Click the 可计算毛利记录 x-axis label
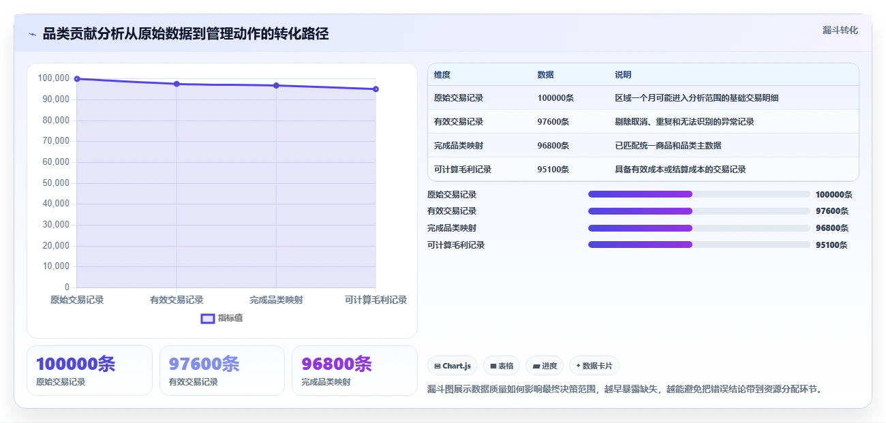Screen dimensions: 886x423 coord(376,300)
